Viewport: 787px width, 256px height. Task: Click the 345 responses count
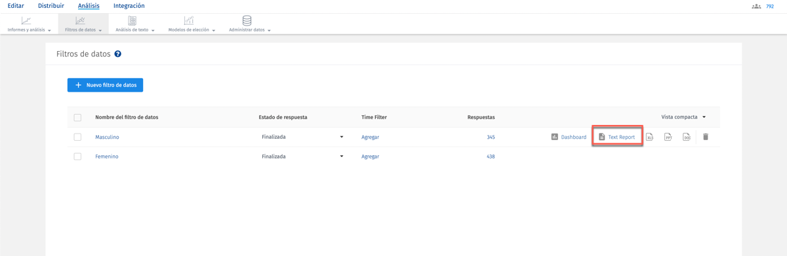click(491, 137)
